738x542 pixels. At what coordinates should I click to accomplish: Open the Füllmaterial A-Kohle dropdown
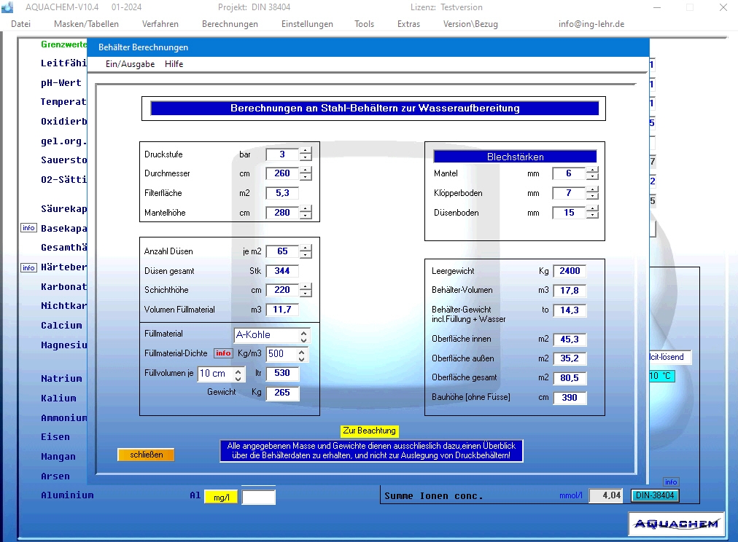click(x=304, y=335)
